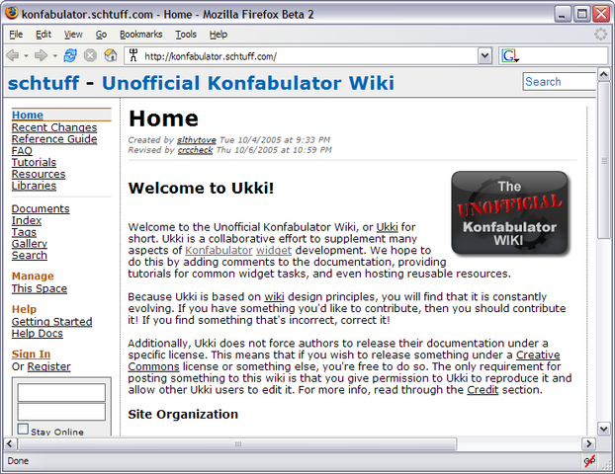Follow the Credit section link

[x=483, y=390]
